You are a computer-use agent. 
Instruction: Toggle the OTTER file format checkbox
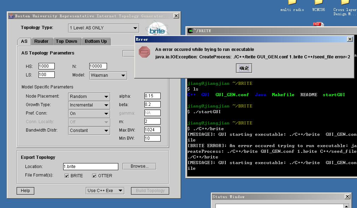(94, 176)
